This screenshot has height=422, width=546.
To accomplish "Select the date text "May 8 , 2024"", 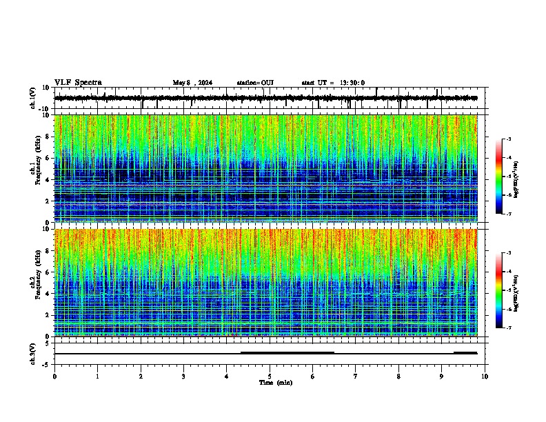I will click(192, 83).
